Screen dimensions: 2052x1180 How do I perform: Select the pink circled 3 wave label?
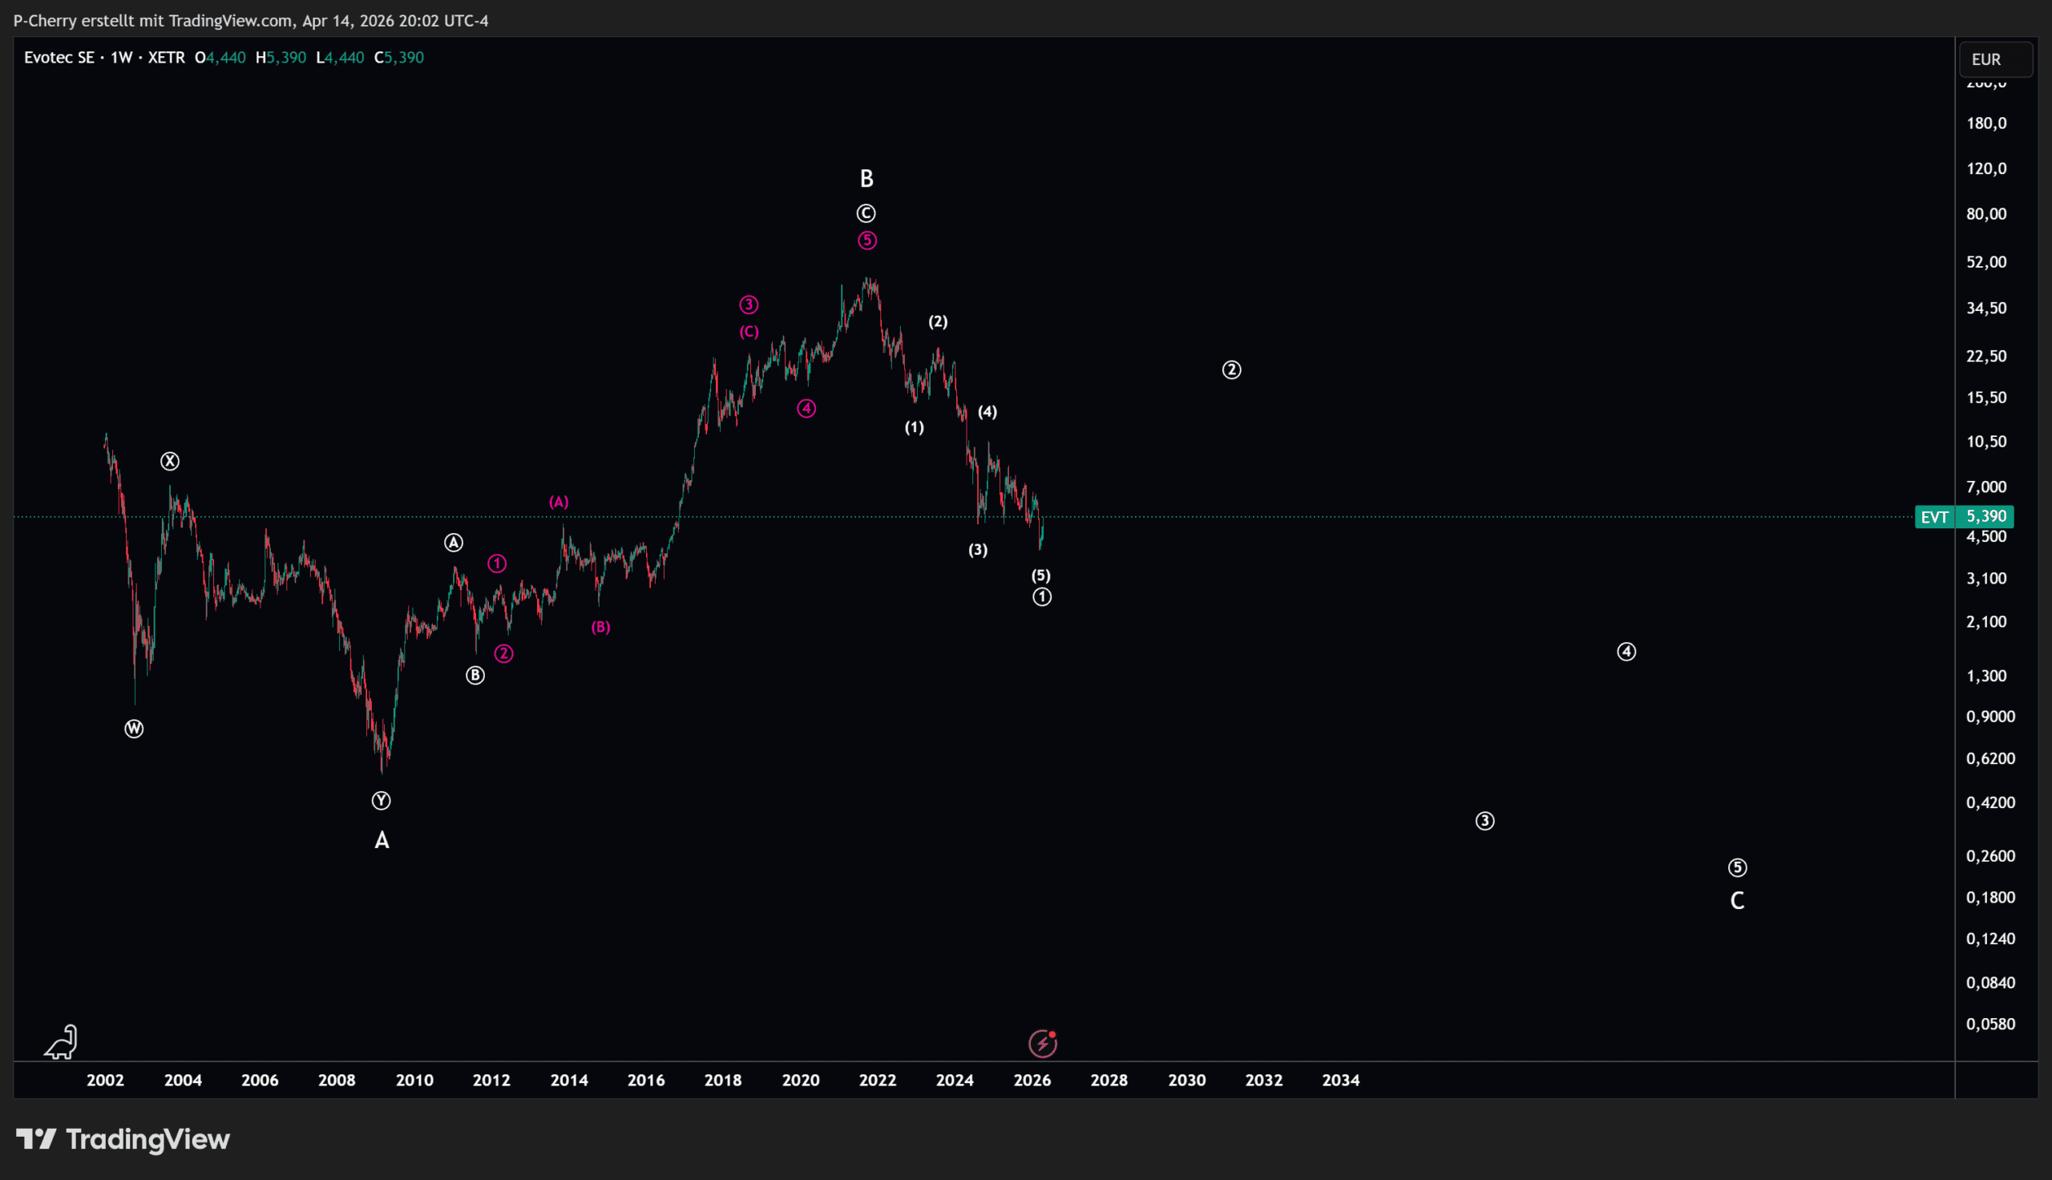[x=749, y=305]
